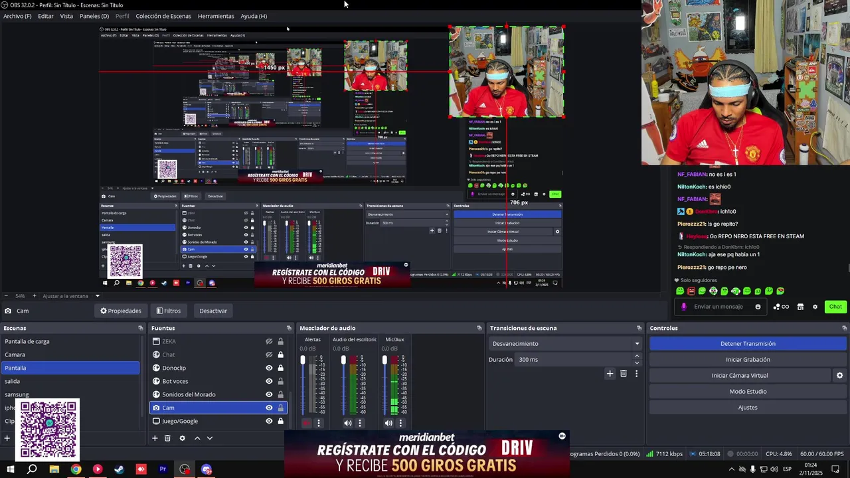Lock the Cam source
This screenshot has height=478, width=850.
pos(280,408)
